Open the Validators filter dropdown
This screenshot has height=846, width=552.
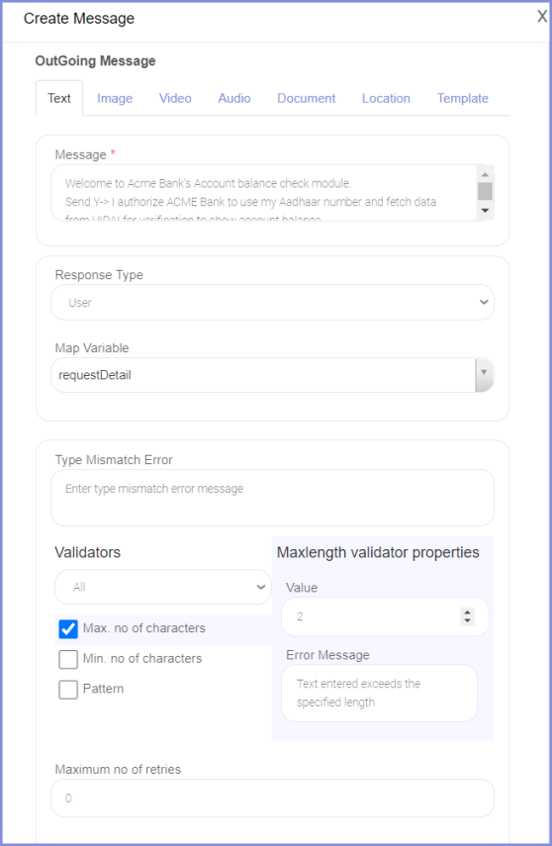[x=163, y=587]
